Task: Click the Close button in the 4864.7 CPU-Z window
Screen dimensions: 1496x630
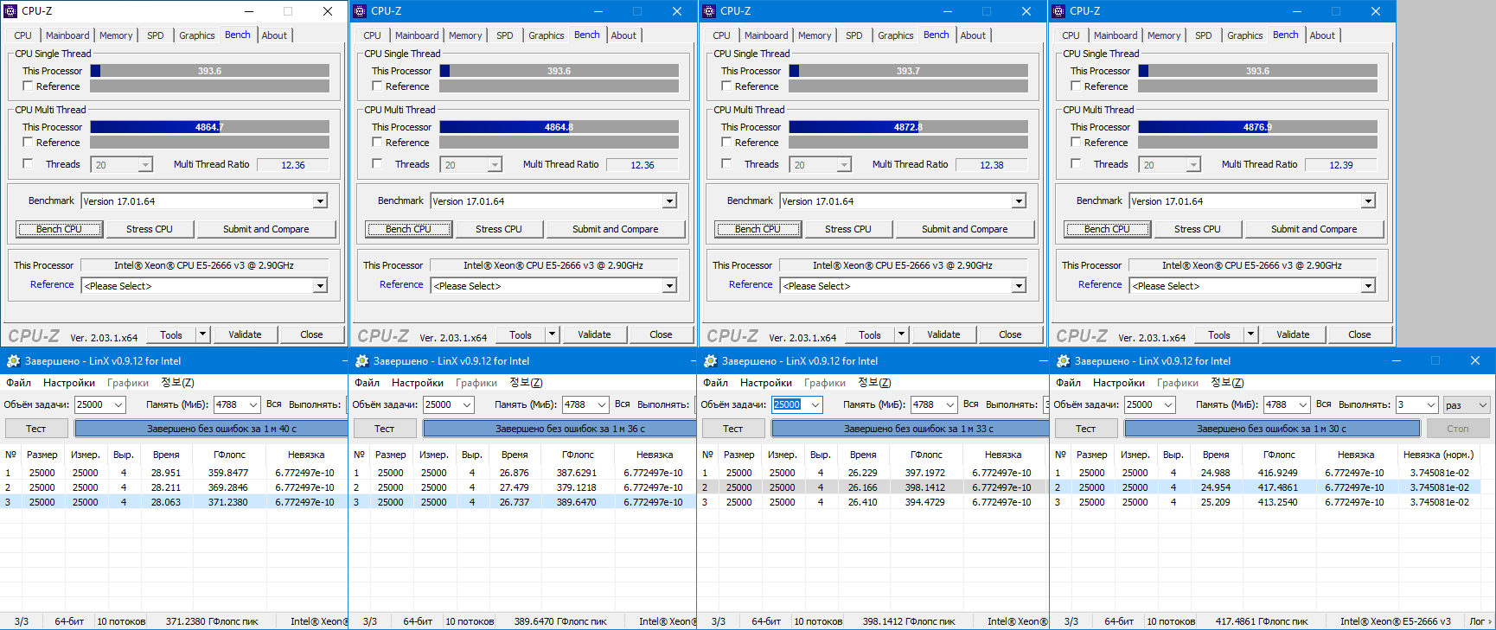Action: (311, 334)
